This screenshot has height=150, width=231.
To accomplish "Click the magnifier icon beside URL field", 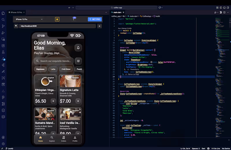I will [x=16, y=26].
